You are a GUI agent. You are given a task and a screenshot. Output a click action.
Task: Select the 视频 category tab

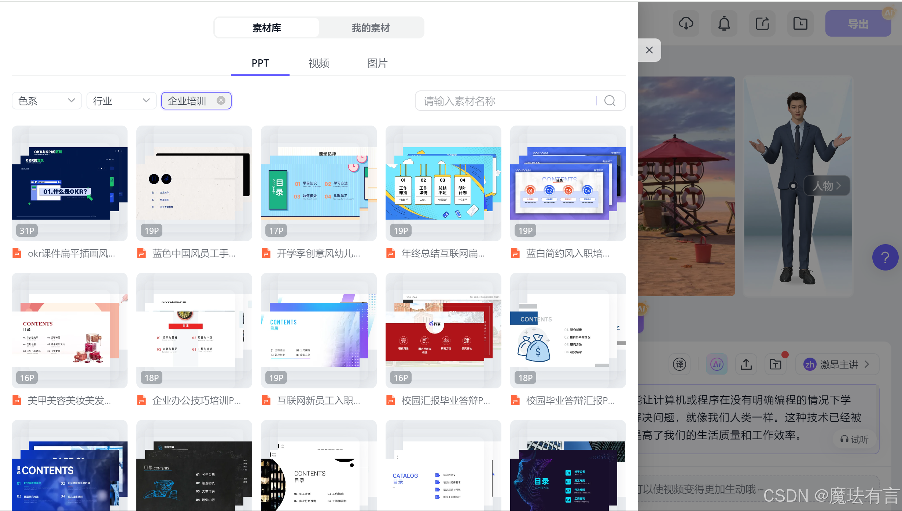point(319,63)
